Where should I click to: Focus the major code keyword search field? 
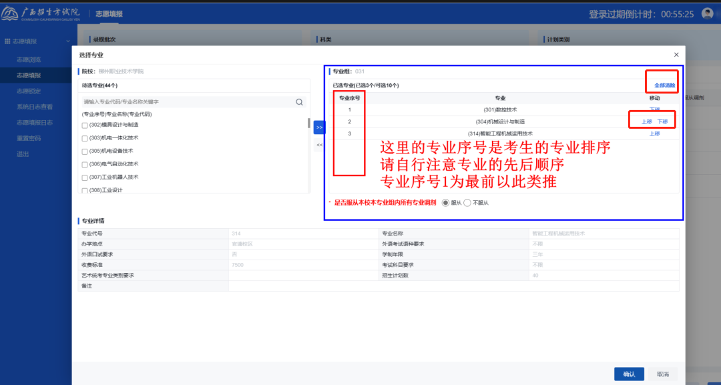click(187, 102)
